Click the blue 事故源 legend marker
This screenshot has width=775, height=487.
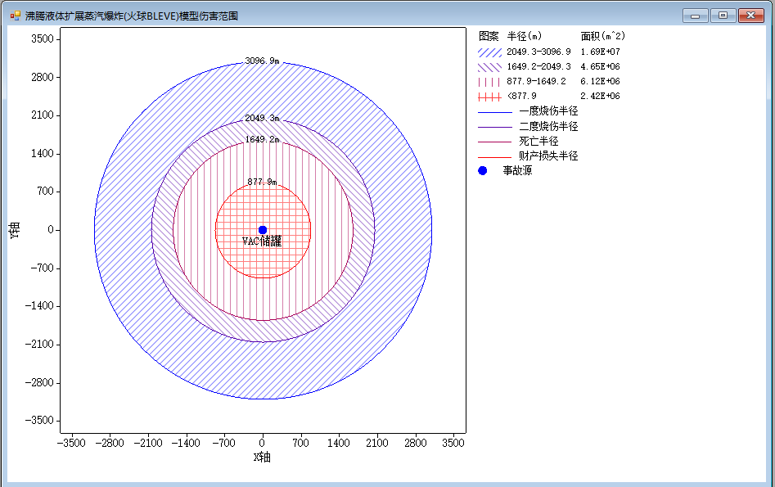[x=483, y=170]
